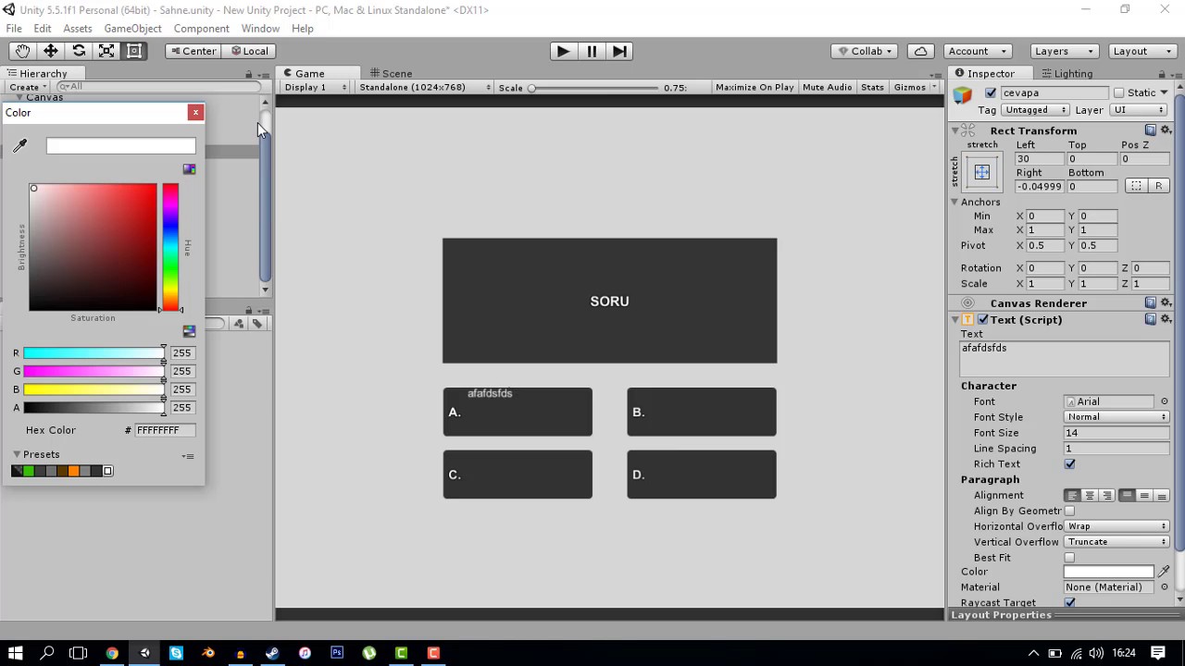Open Font object picker circle

pos(1165,401)
